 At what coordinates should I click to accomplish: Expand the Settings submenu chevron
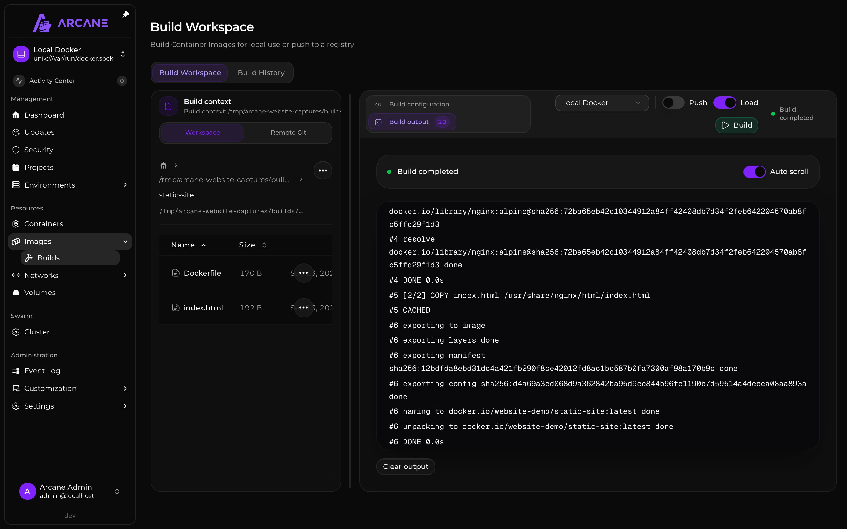click(x=125, y=406)
